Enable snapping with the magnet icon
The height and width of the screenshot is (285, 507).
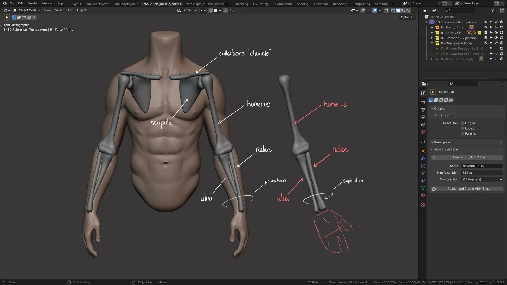tap(211, 10)
